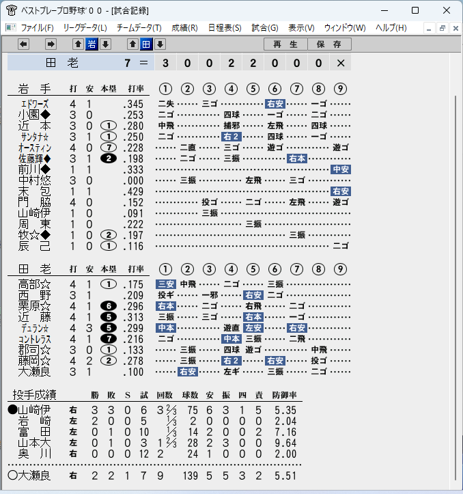This screenshot has height=494, width=463.
Task: Open the リーグデータ(L) menu
Action: coord(85,28)
